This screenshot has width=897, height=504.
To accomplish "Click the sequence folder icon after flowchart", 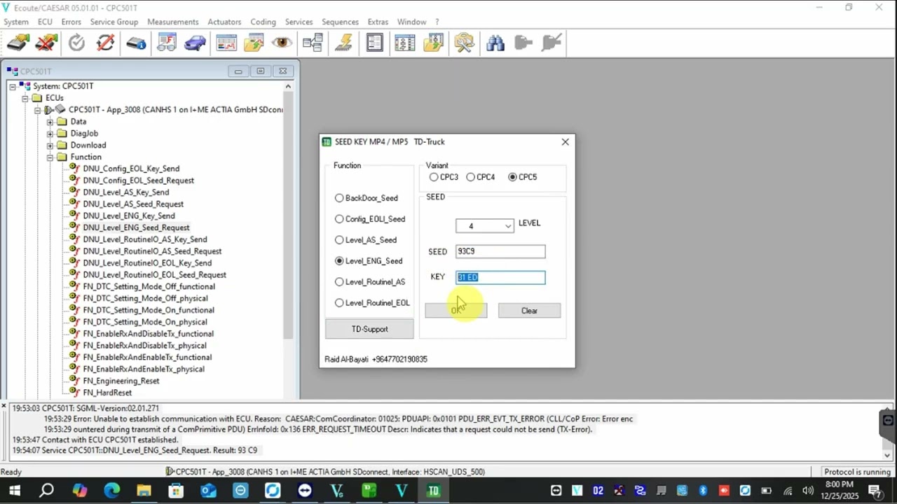I will tap(433, 43).
